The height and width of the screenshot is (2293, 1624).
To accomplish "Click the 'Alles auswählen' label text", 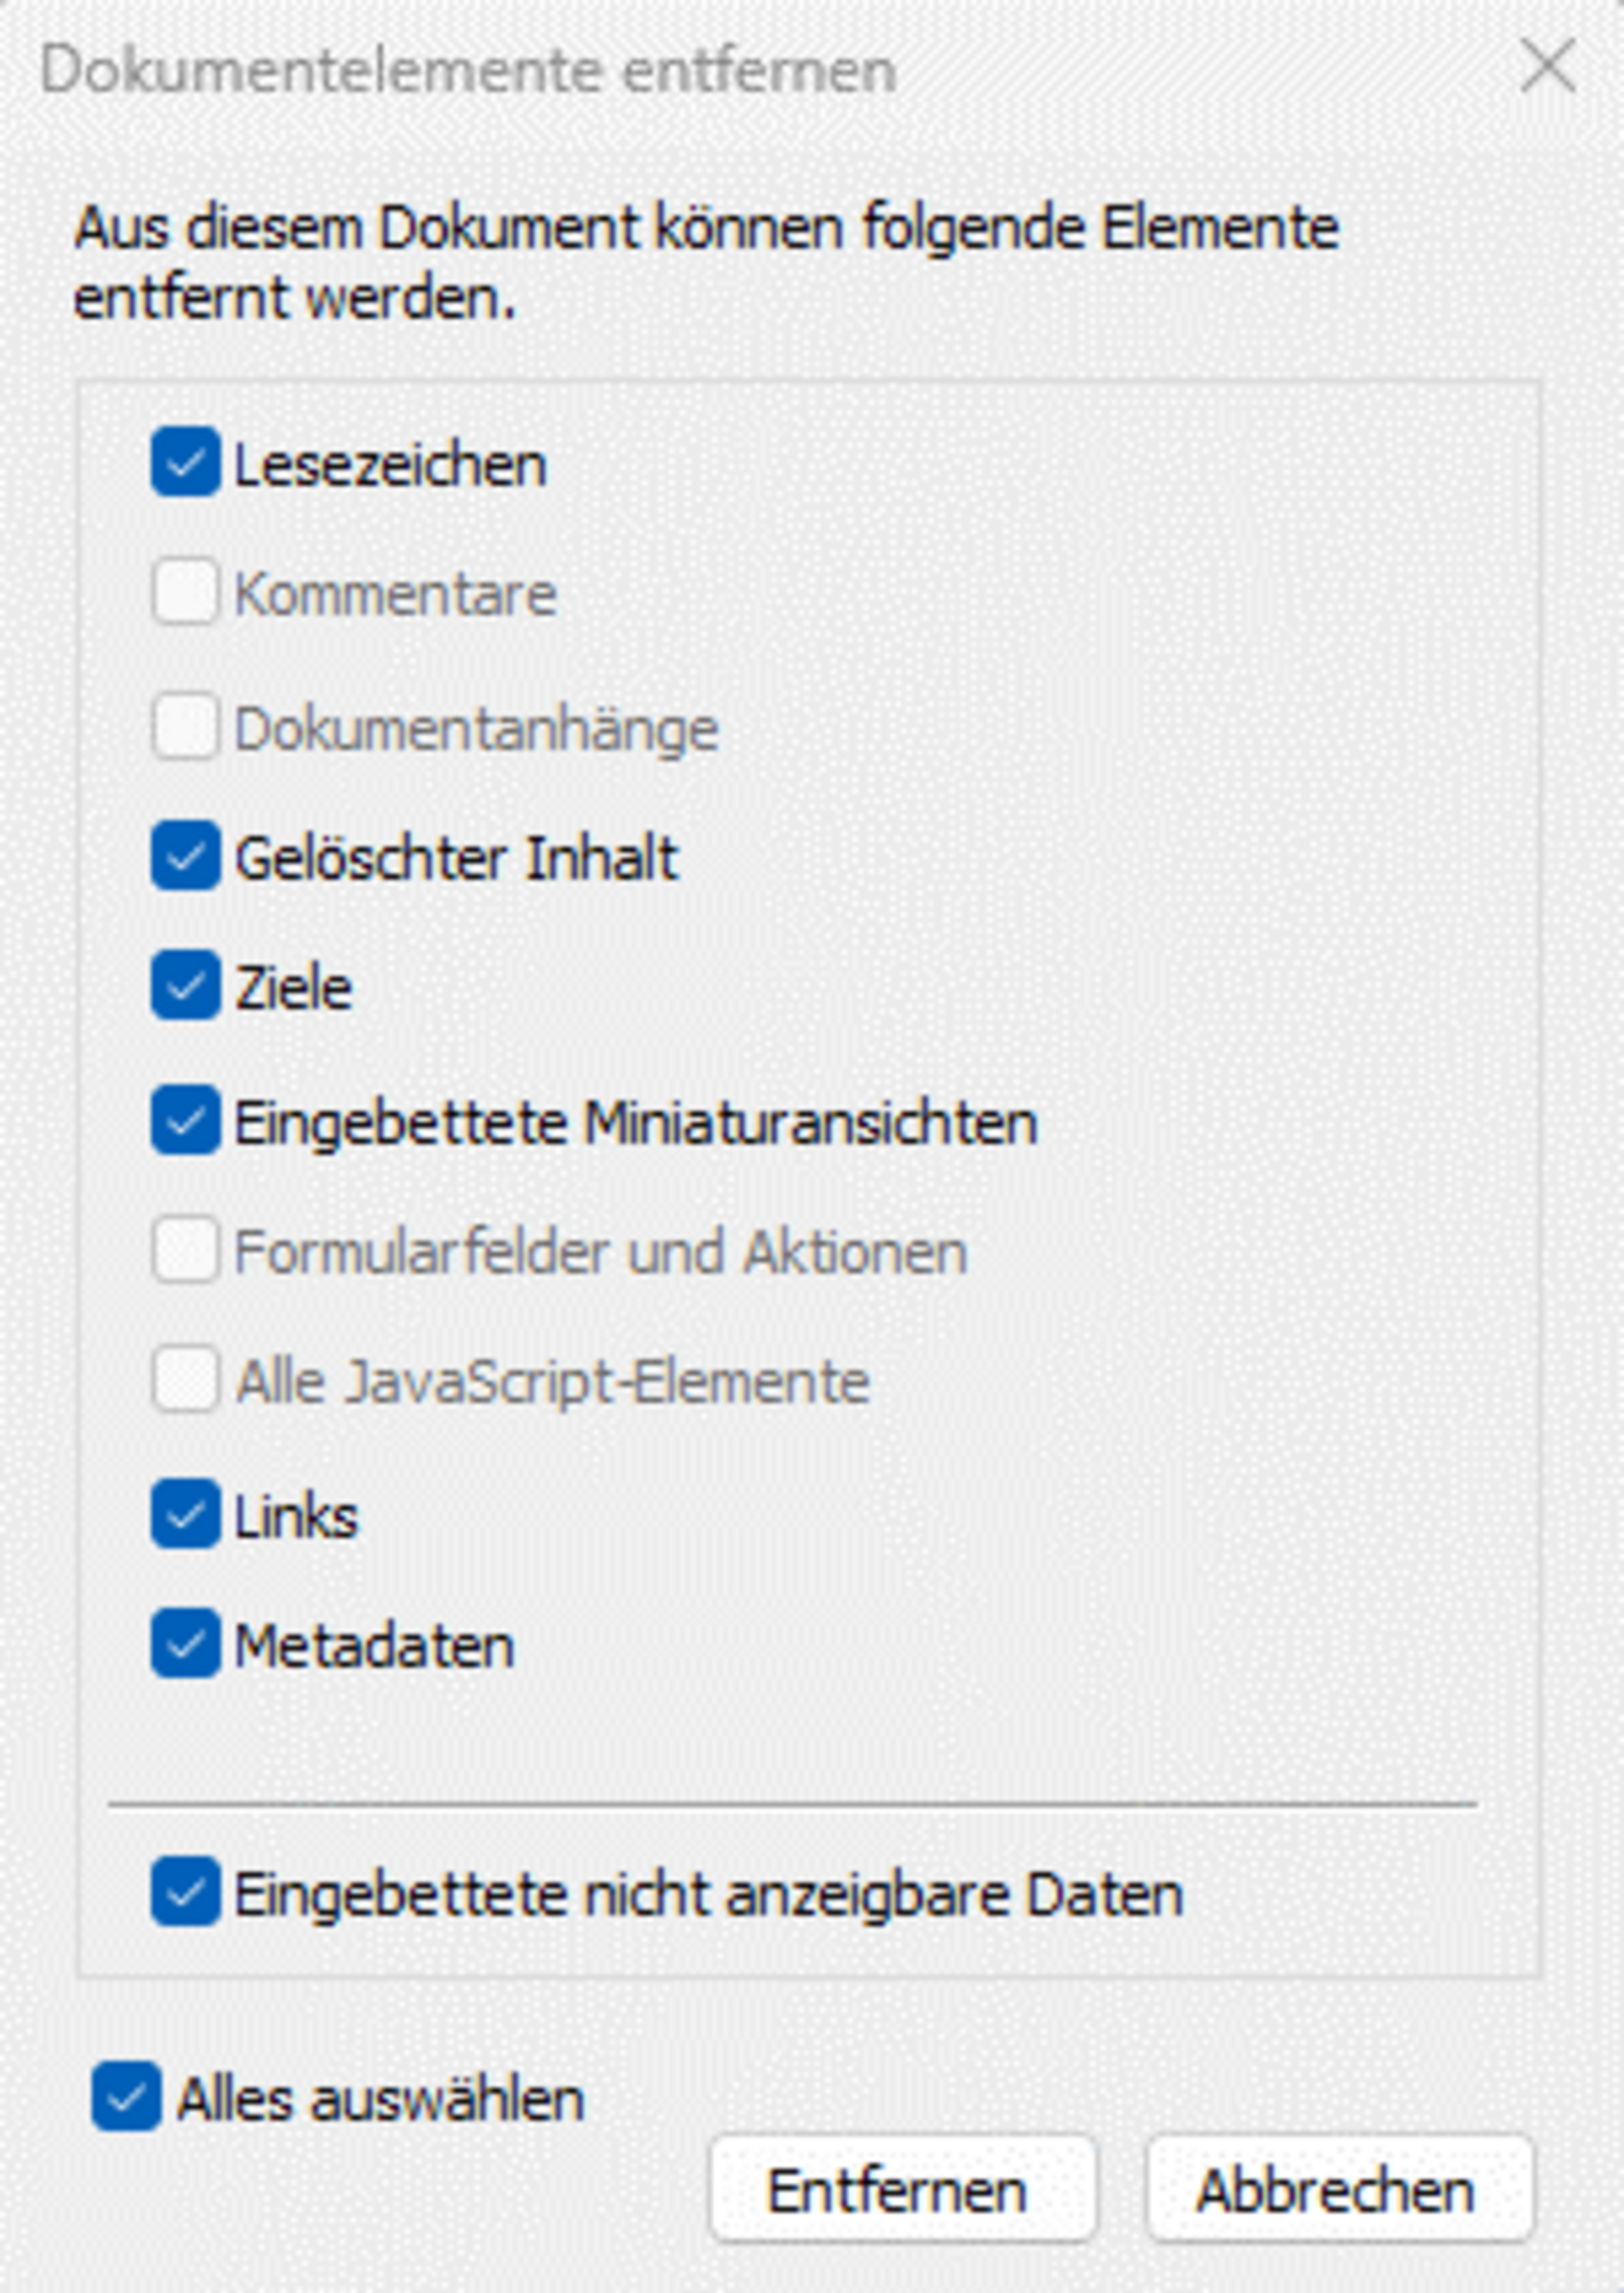I will click(380, 2099).
